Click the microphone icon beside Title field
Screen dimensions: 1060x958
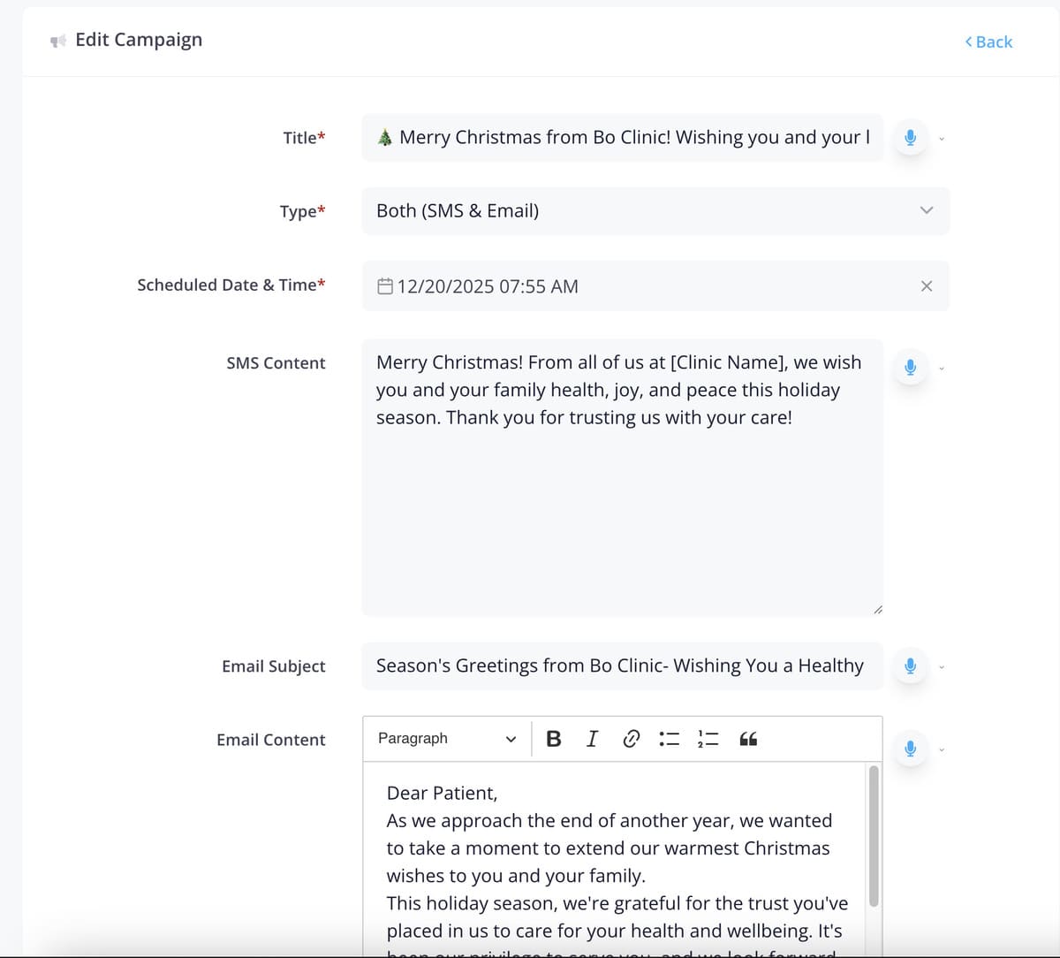pyautogui.click(x=910, y=138)
